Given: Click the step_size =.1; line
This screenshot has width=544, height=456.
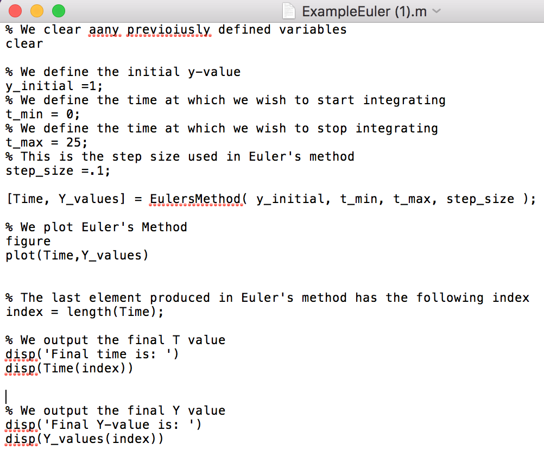Looking at the screenshot, I should click(57, 170).
